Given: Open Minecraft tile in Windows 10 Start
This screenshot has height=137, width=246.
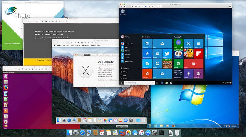Looking at the screenshot, I should click(x=167, y=64).
